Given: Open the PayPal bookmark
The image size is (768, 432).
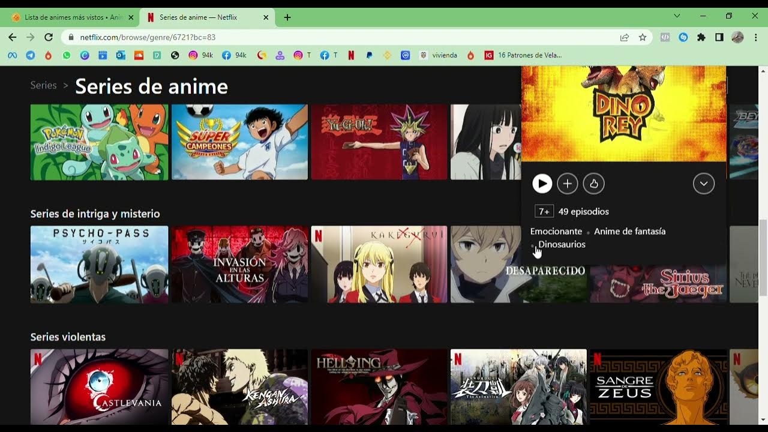Looking at the screenshot, I should [369, 55].
